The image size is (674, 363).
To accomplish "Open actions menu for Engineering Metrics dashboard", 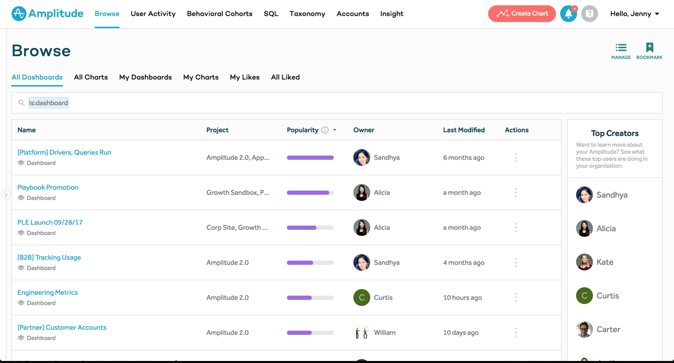I will (515, 297).
